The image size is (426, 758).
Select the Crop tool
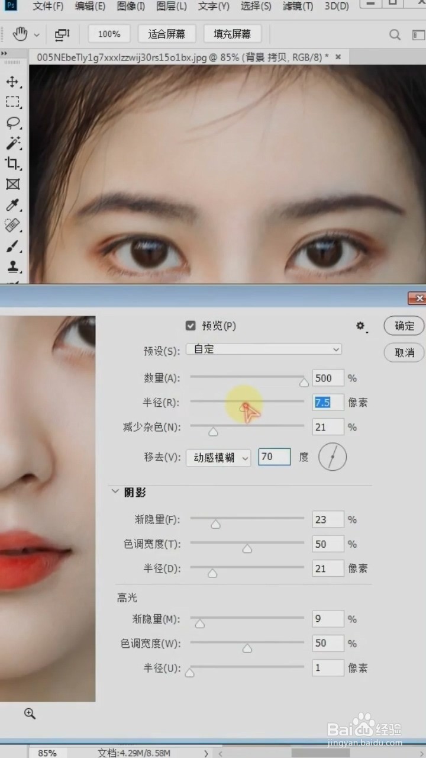[x=12, y=163]
